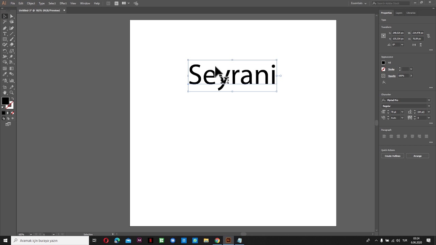Select the Eyedropper tool

pyautogui.click(x=5, y=74)
